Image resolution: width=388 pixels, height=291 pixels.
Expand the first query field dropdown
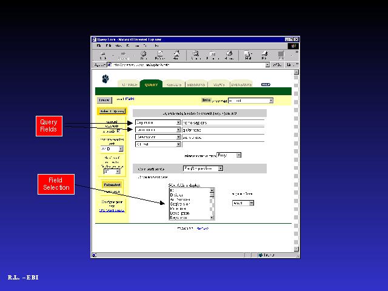178,122
